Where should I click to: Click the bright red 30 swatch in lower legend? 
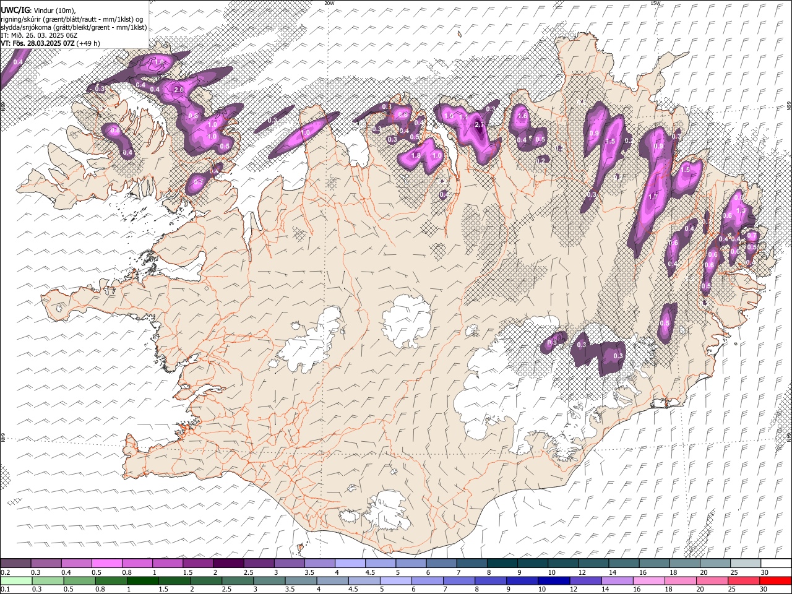(x=775, y=580)
